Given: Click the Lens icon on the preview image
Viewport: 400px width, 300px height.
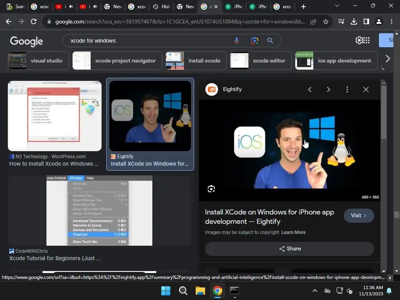Looking at the screenshot, I should pos(211,189).
